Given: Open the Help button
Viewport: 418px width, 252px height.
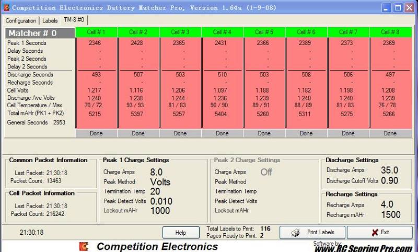Looking at the screenshot, I should (x=181, y=233).
